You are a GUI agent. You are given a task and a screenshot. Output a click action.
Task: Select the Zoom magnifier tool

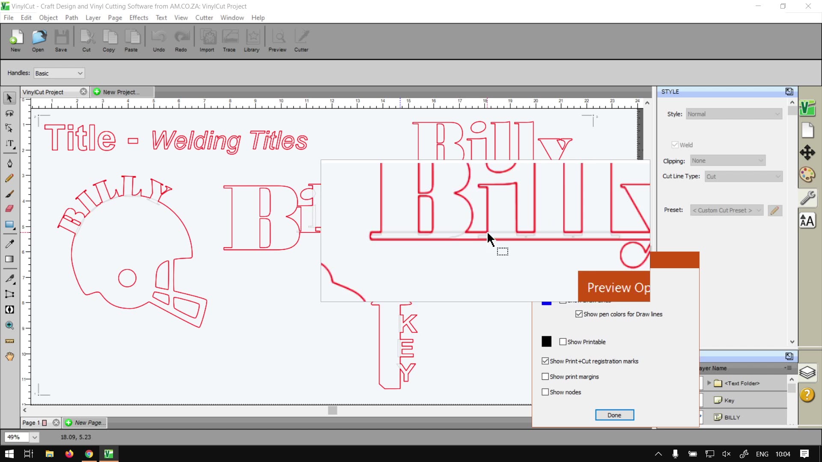pos(9,326)
